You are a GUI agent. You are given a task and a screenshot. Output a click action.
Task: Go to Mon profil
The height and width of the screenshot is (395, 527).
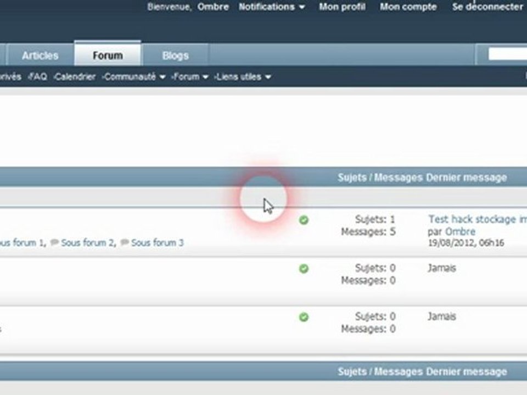(342, 7)
